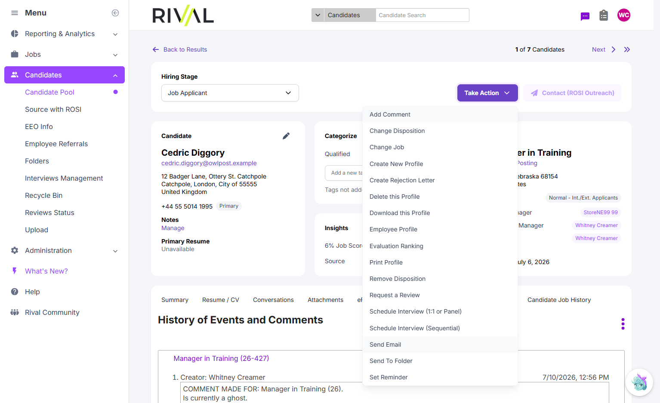Edit candidate details with the pencil icon

[x=286, y=136]
